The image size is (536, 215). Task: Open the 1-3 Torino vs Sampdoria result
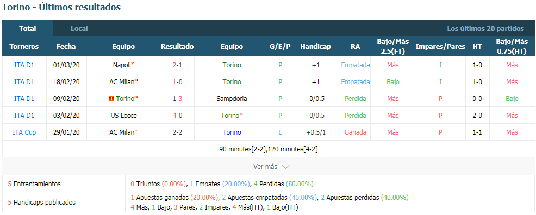click(x=177, y=99)
